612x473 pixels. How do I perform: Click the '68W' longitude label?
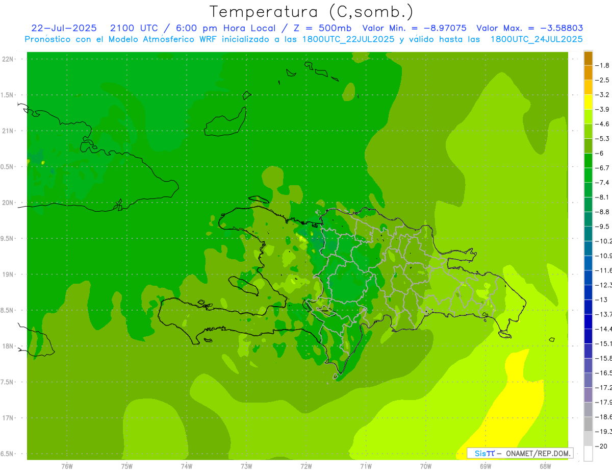(545, 466)
